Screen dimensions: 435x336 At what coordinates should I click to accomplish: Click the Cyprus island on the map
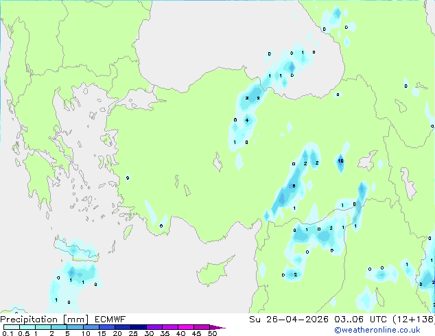click(x=212, y=273)
